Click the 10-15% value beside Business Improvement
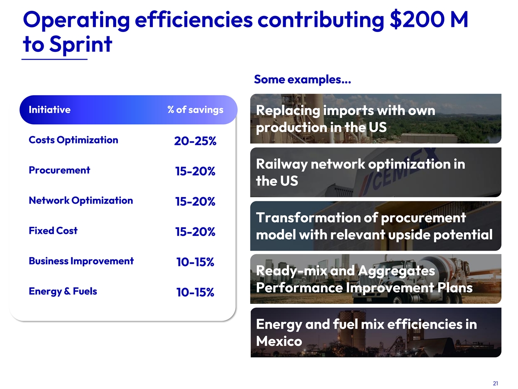The image size is (518, 389). [x=195, y=262]
